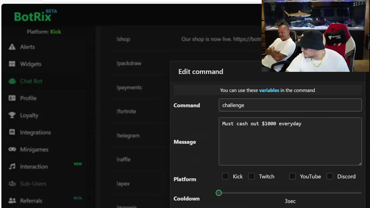The height and width of the screenshot is (208, 370).
Task: Tick the Twitch platform checkbox
Action: [x=251, y=176]
